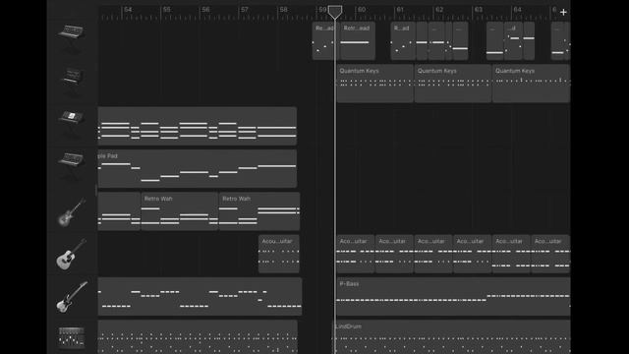Select the chord region on third track
This screenshot has width=629, height=354.
[x=198, y=126]
